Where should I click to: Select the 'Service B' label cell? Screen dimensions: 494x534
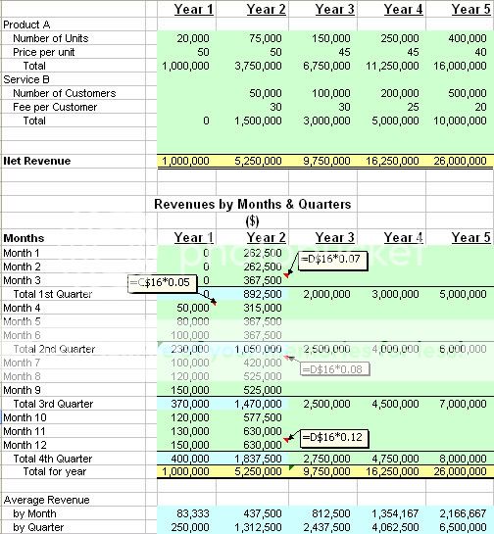[x=26, y=79]
